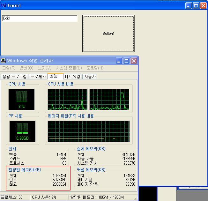Open the 파일(F) menu
This screenshot has width=208, height=201.
pos(9,68)
